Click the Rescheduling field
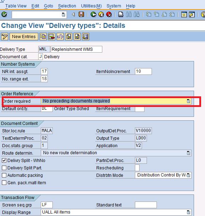 [x=137, y=168]
